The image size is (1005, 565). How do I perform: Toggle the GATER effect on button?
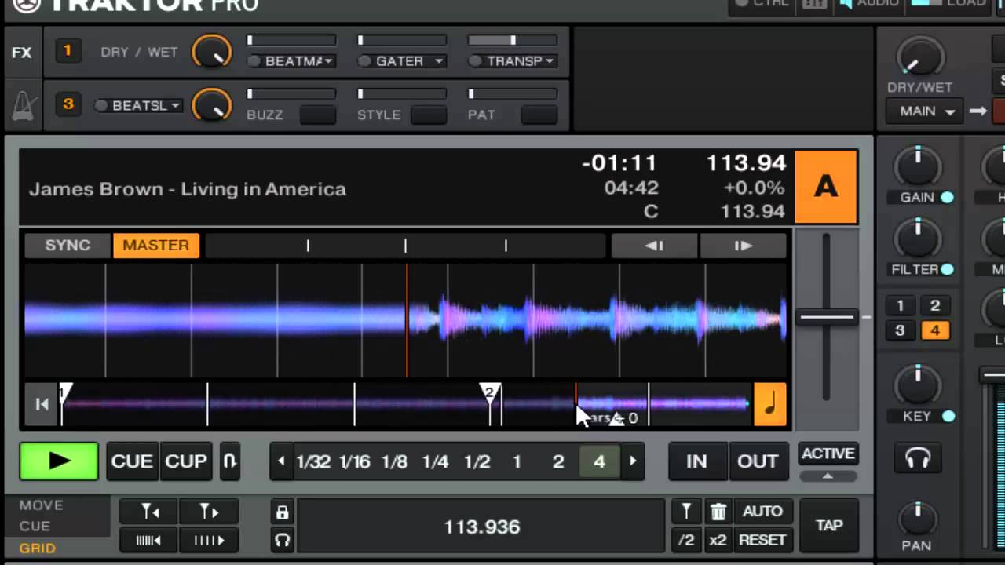point(364,61)
